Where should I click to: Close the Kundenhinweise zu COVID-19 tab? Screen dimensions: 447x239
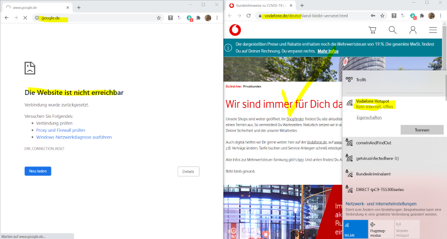pyautogui.click(x=291, y=6)
